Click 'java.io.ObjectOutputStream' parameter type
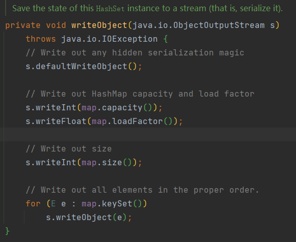Image resolution: width=296 pixels, height=242 pixels. (x=198, y=25)
